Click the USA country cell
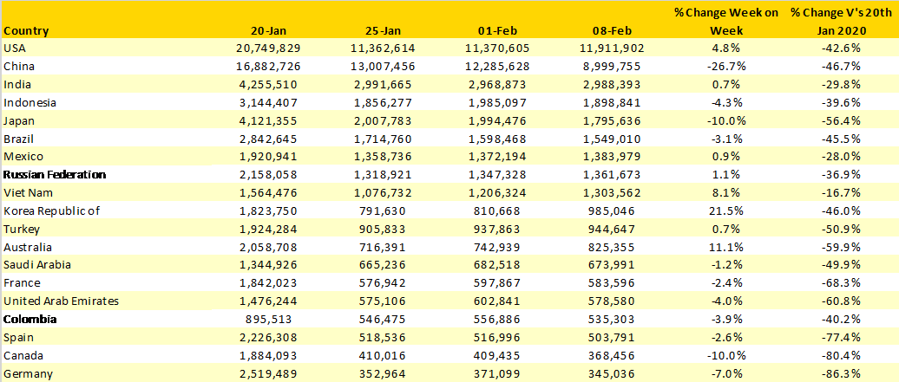This screenshot has width=899, height=382. tap(16, 49)
